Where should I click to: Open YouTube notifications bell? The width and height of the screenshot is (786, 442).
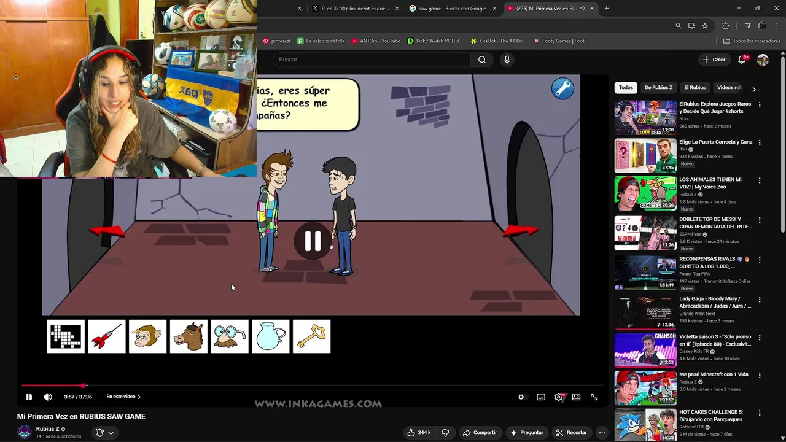click(742, 60)
